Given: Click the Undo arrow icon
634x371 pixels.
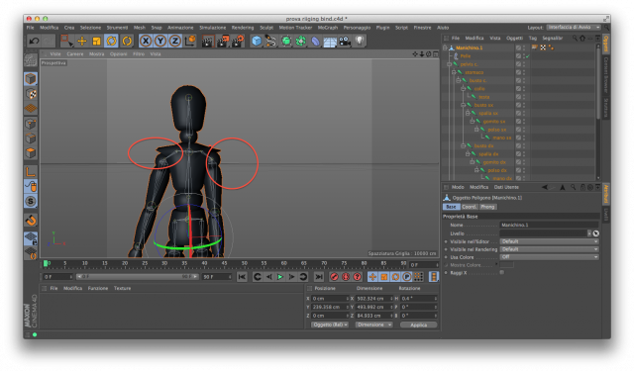Looking at the screenshot, I should click(35, 41).
